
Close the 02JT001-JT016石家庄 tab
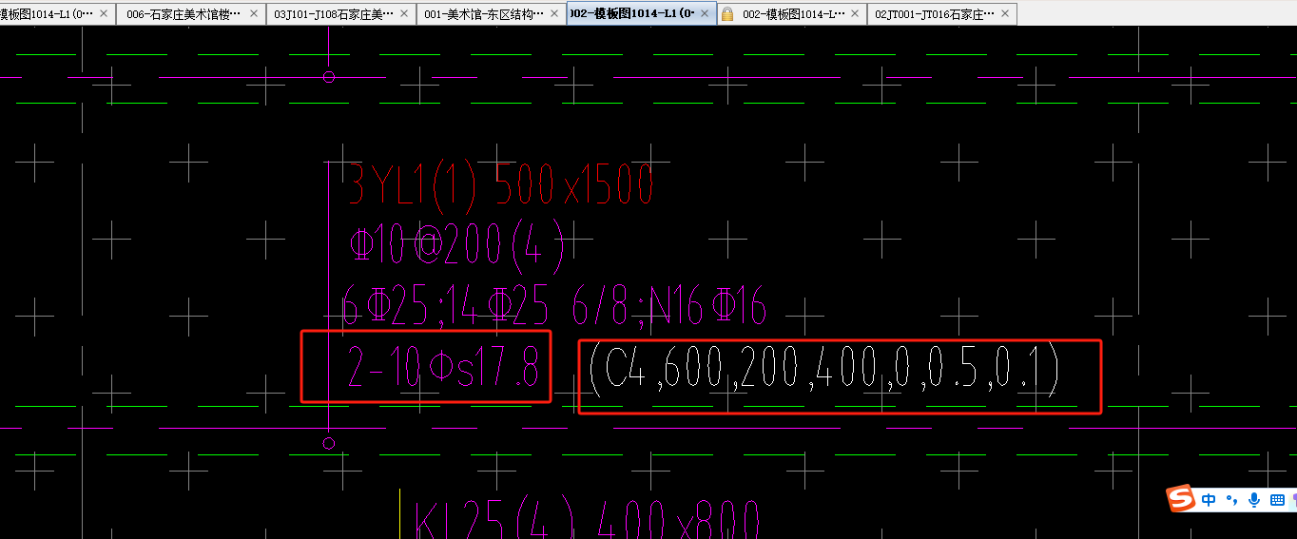click(x=1004, y=14)
